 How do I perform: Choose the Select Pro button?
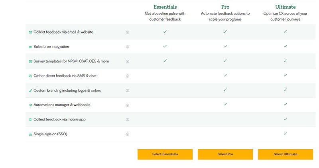tap(225, 154)
